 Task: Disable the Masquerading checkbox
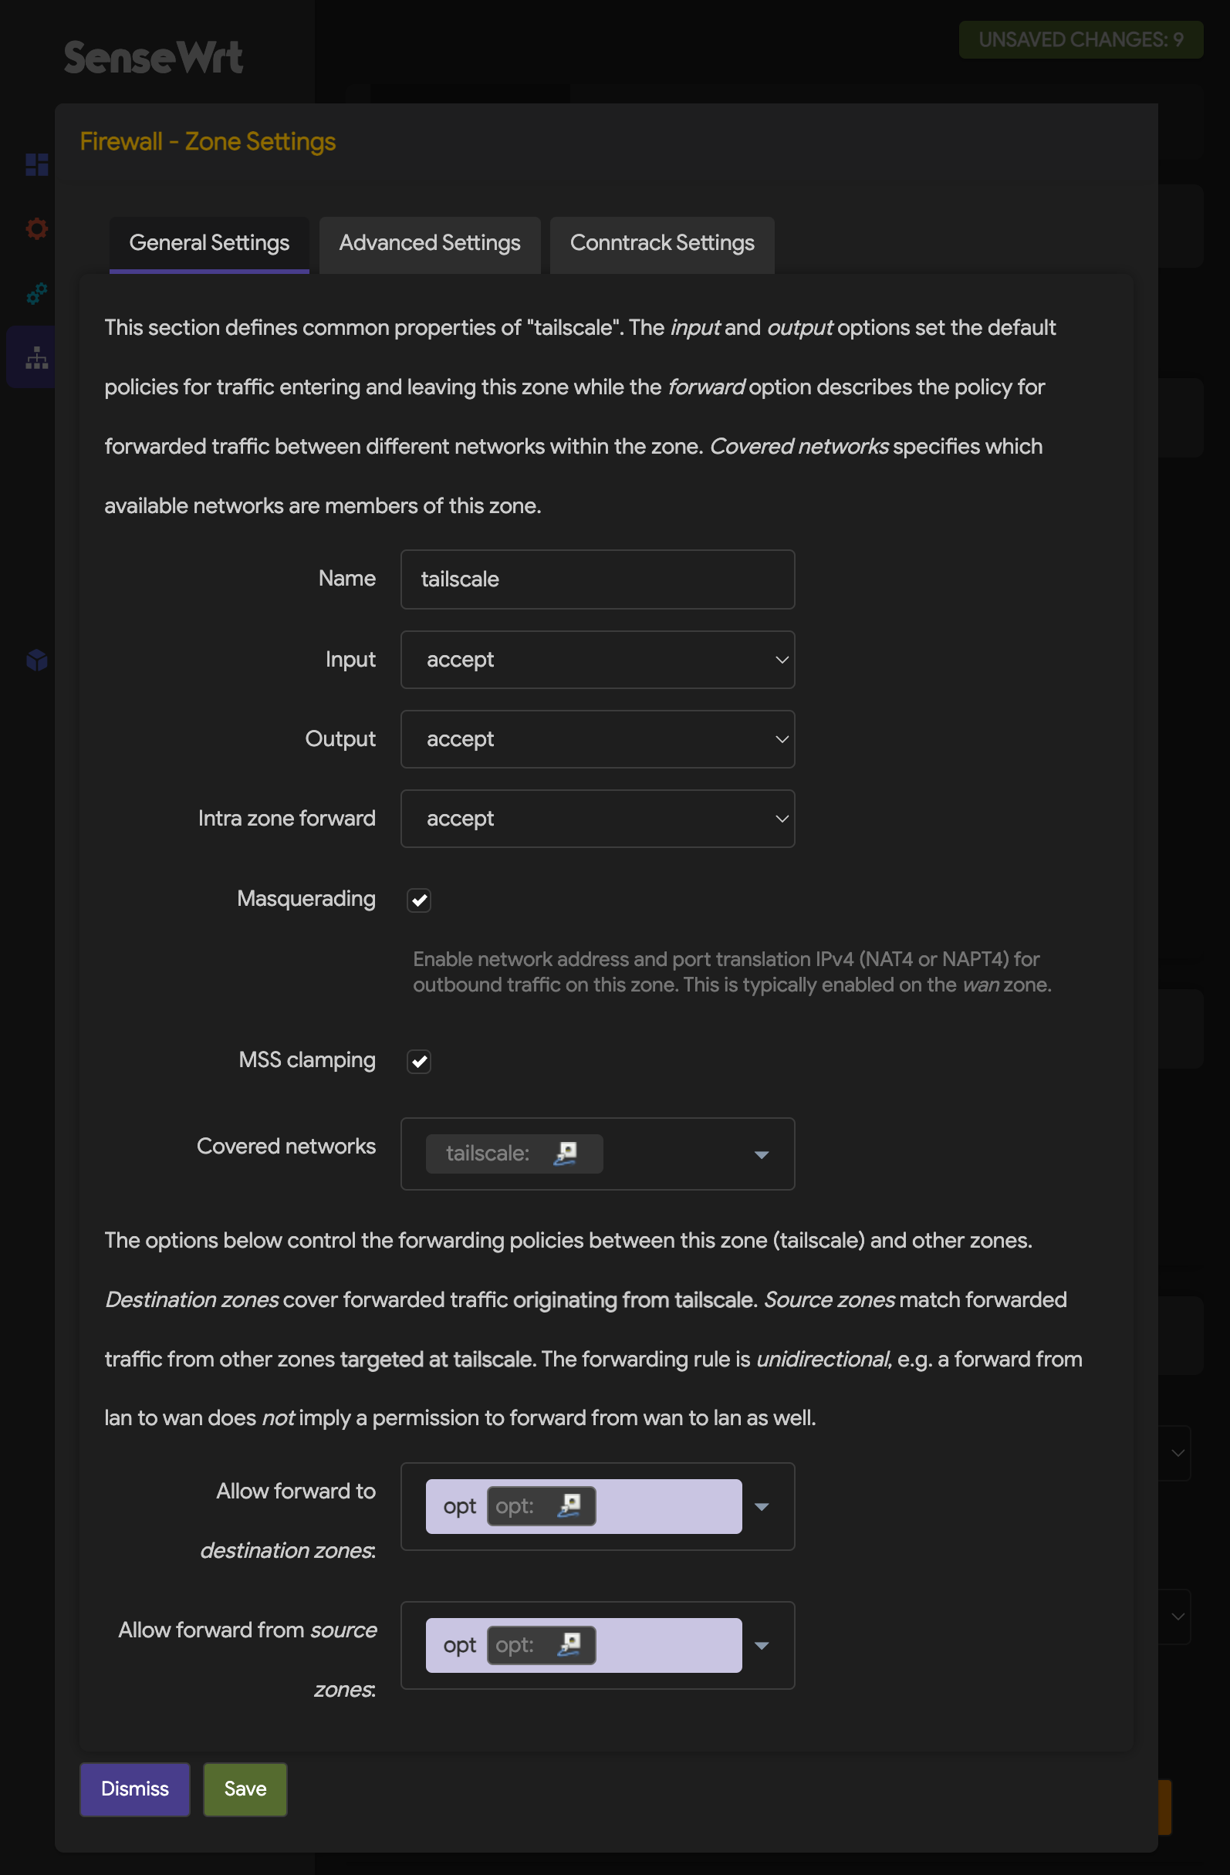419,900
